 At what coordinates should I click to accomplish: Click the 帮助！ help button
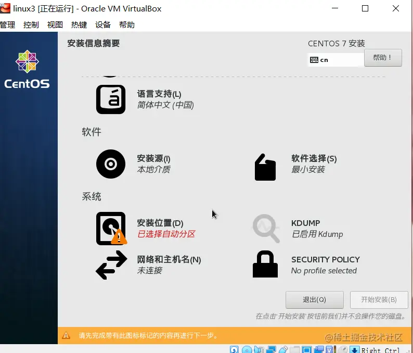click(383, 58)
